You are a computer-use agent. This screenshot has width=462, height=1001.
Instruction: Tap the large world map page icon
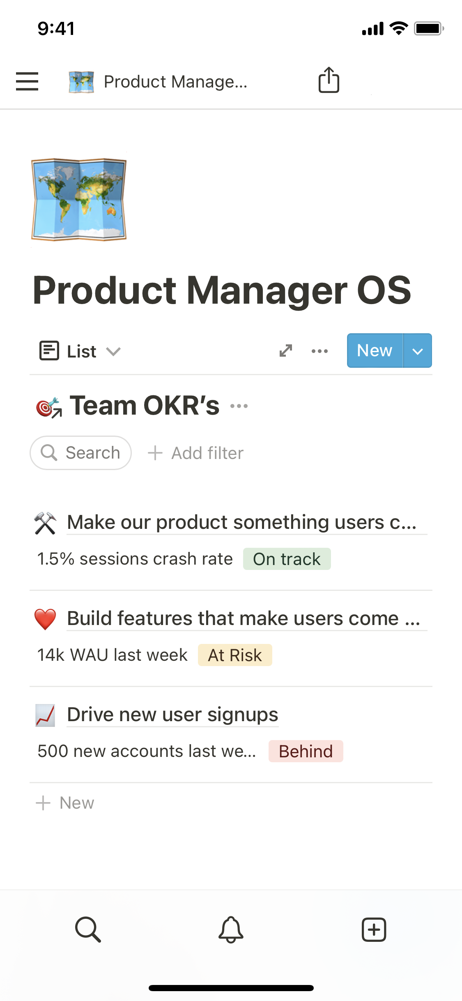pos(79,199)
